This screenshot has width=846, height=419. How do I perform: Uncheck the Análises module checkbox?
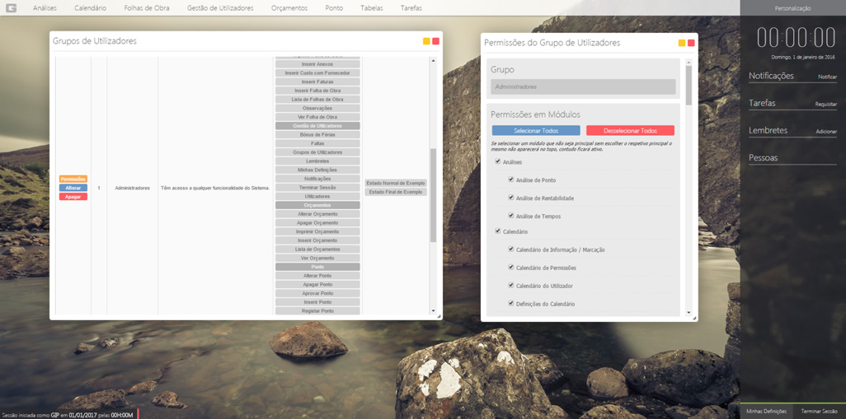click(x=498, y=162)
